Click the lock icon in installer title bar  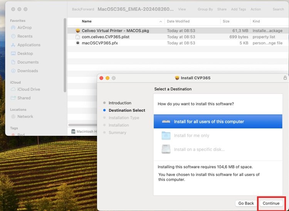285,78
